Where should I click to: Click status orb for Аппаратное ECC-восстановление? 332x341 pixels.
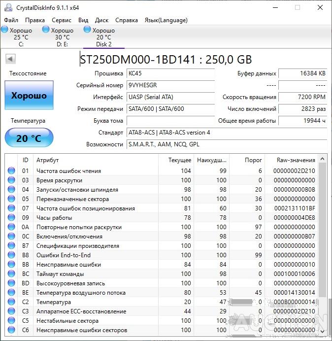11,311
